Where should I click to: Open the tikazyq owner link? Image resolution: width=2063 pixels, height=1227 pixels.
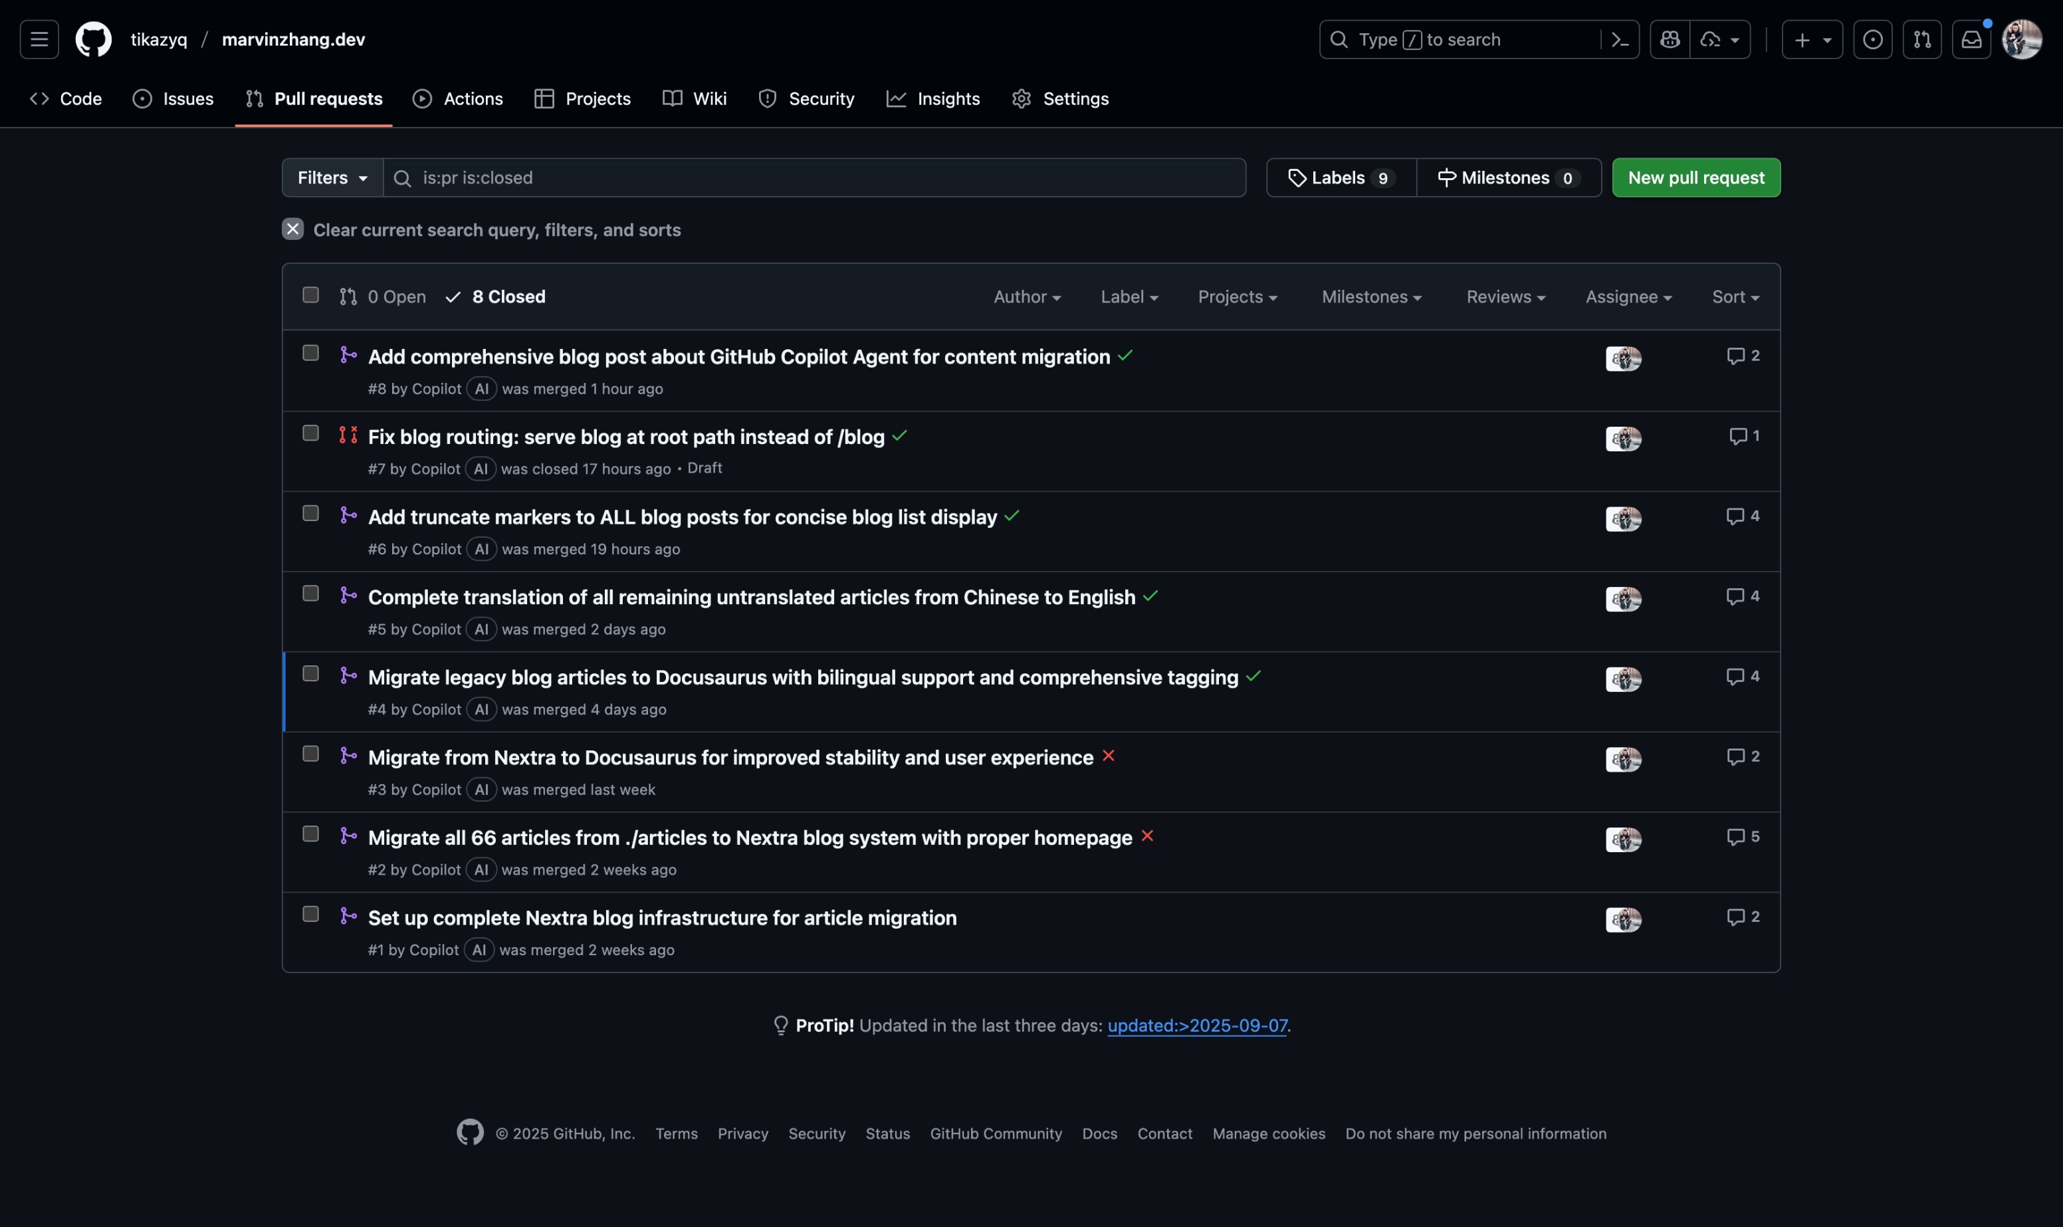(159, 39)
